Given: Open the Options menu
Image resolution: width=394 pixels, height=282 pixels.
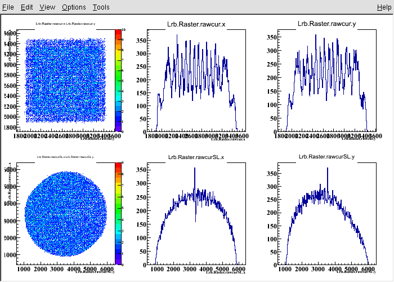Looking at the screenshot, I should pos(74,7).
